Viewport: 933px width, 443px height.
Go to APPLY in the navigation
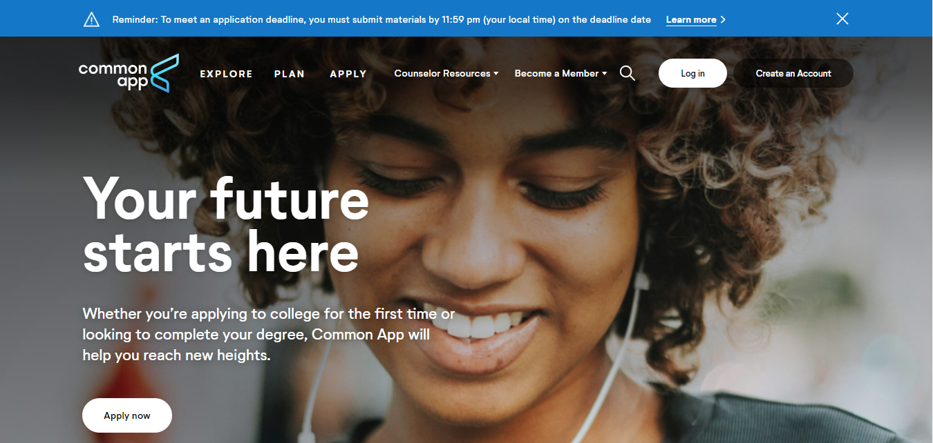(x=348, y=74)
